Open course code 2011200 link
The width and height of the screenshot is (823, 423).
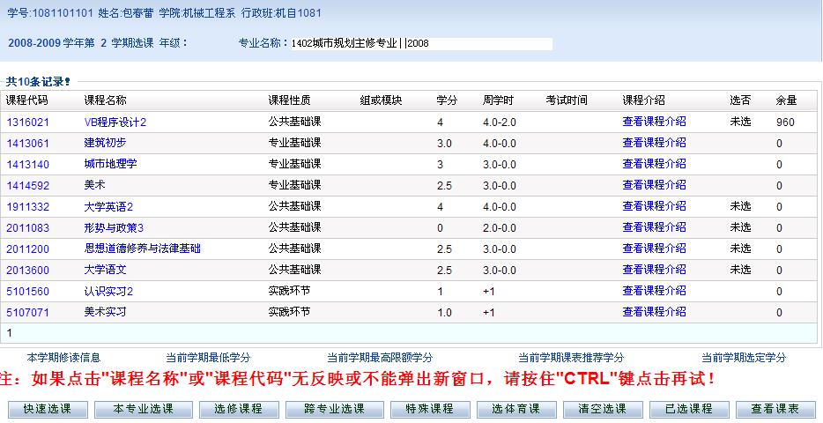pyautogui.click(x=27, y=249)
